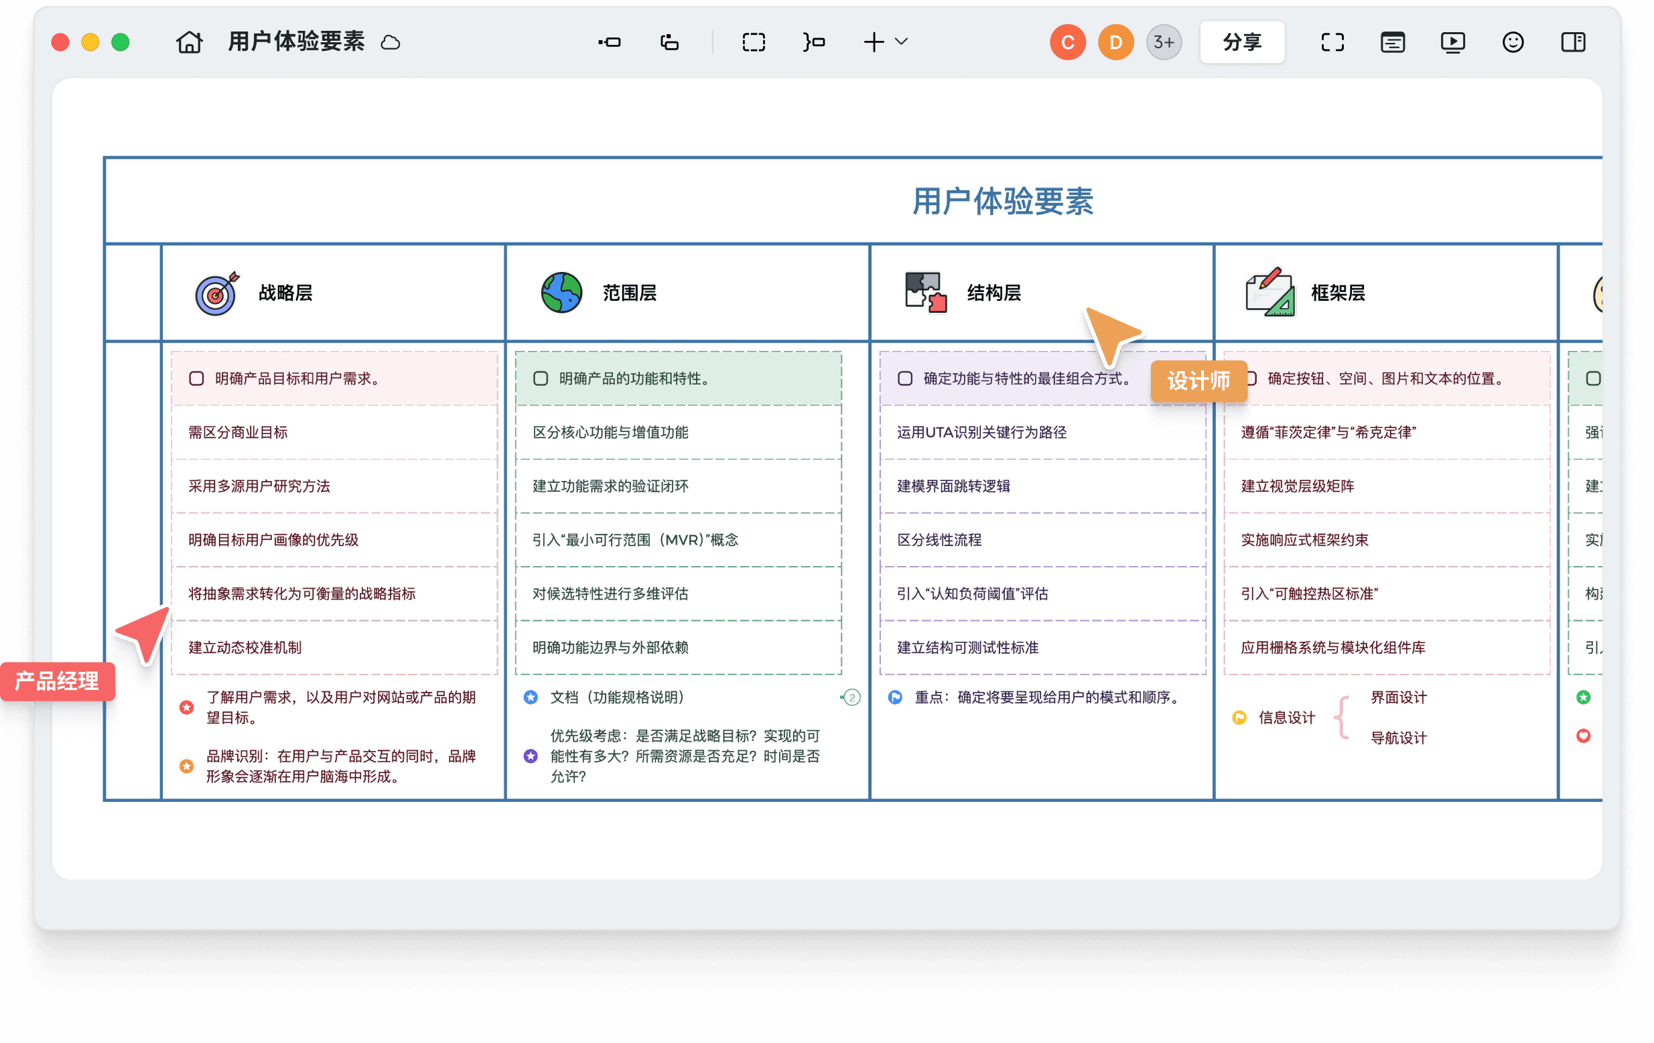Open the comments panel icon
Viewport: 1654px width, 1043px height.
click(1392, 42)
